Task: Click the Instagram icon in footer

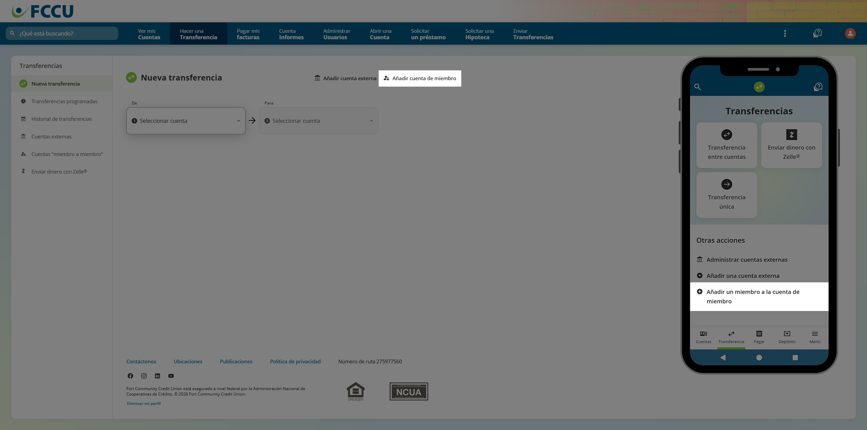Action: [144, 376]
